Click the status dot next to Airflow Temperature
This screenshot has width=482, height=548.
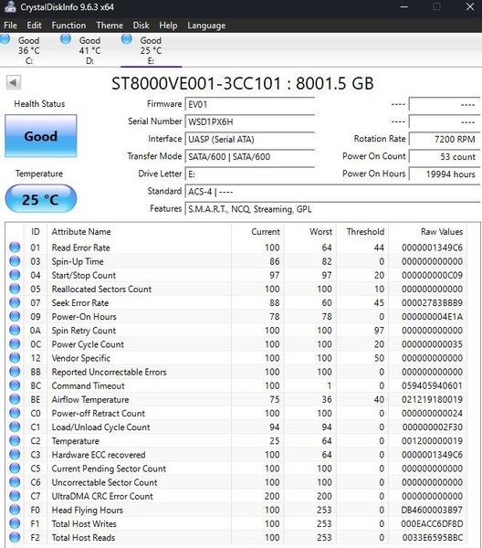click(15, 399)
